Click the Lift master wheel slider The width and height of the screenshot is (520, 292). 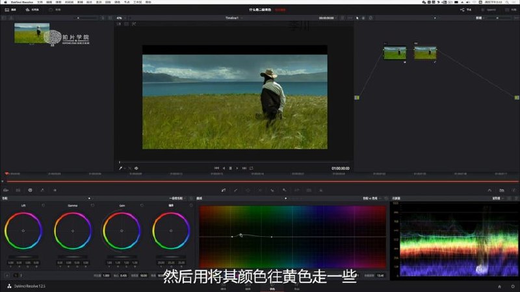point(23,257)
